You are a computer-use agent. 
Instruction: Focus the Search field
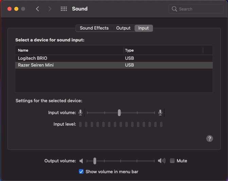pos(196,9)
